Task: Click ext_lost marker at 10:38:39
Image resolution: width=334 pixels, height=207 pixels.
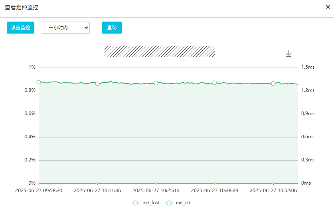Action: [215, 183]
